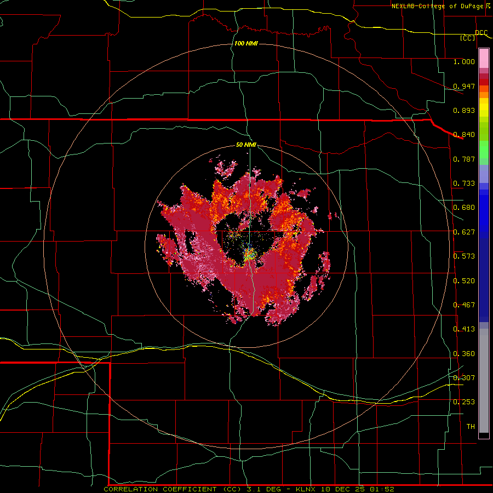
Task: Click the 0.360 legend value
Action: (464, 354)
